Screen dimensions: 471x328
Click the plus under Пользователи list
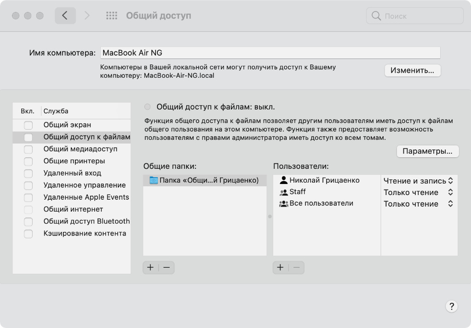point(280,267)
